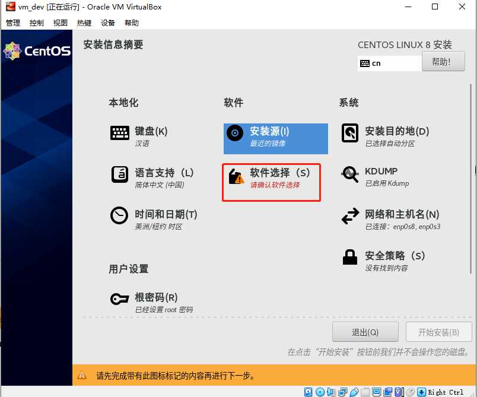Click the keyboard layout icon beside cn
477x397 pixels.
(x=365, y=63)
